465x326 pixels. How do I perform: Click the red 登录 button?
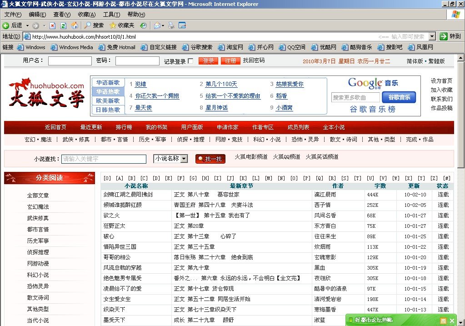click(x=208, y=60)
